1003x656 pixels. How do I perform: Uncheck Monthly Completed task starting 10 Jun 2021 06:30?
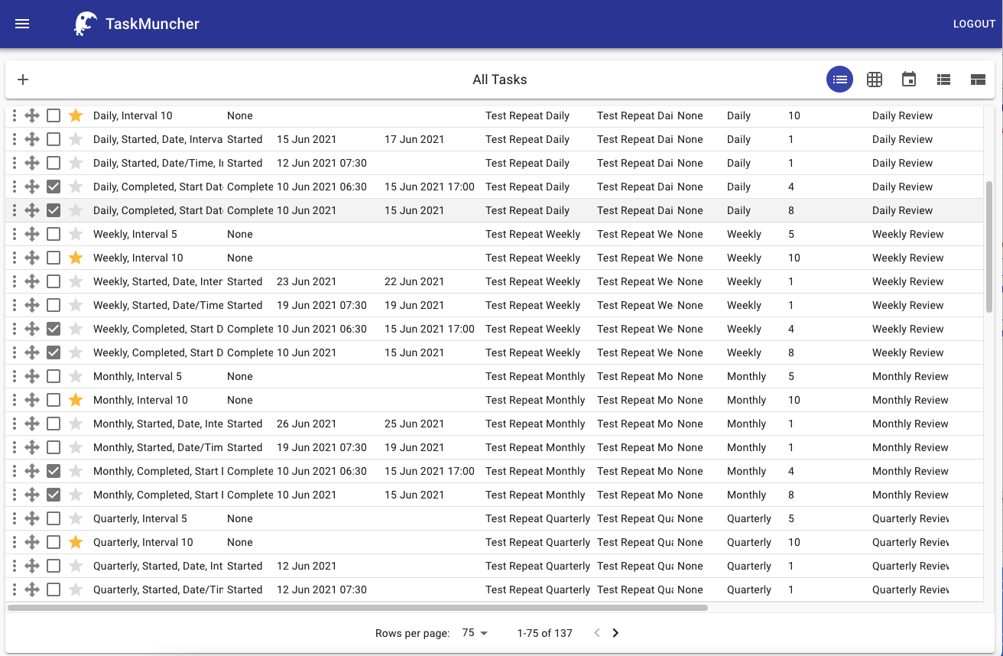click(54, 472)
